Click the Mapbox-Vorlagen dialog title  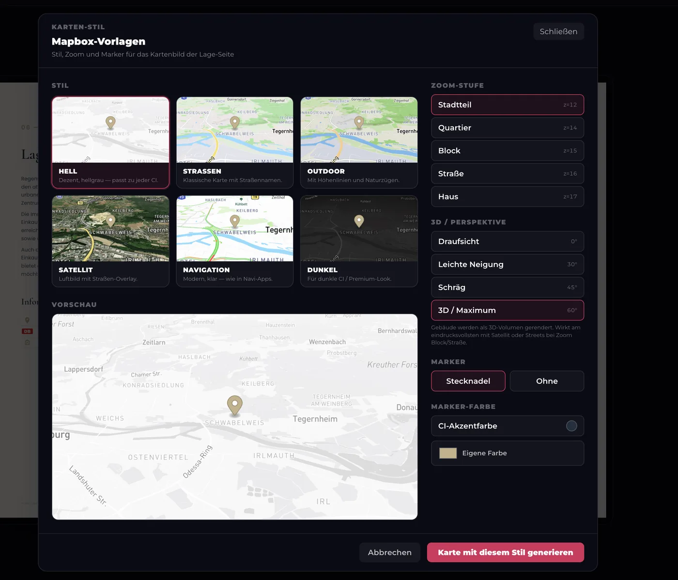coord(98,42)
